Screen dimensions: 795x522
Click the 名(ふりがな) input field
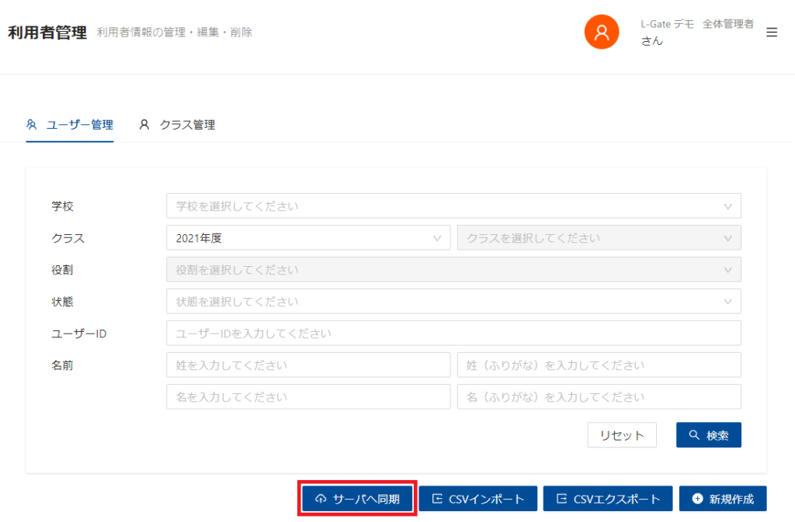tap(599, 396)
